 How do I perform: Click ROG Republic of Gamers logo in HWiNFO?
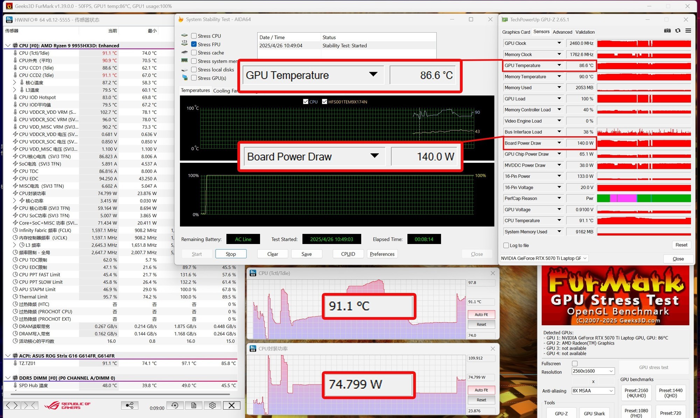pos(67,405)
